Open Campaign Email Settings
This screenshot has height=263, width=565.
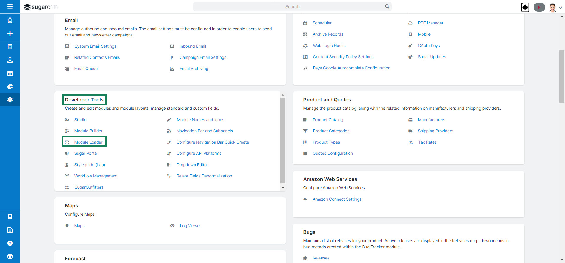point(203,57)
